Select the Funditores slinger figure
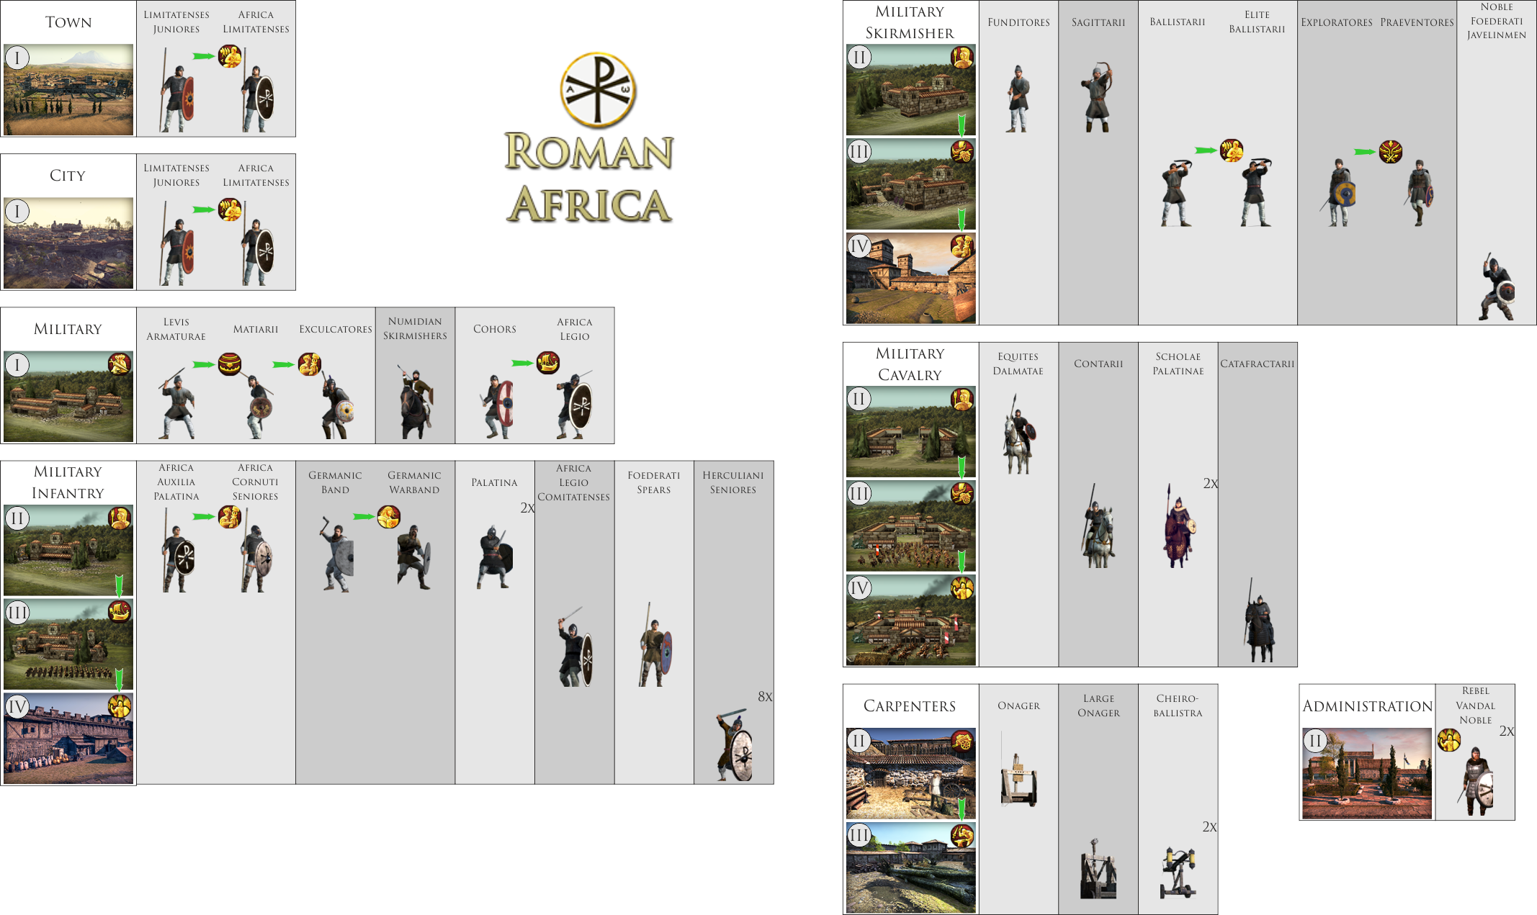The width and height of the screenshot is (1537, 915). (x=1018, y=99)
